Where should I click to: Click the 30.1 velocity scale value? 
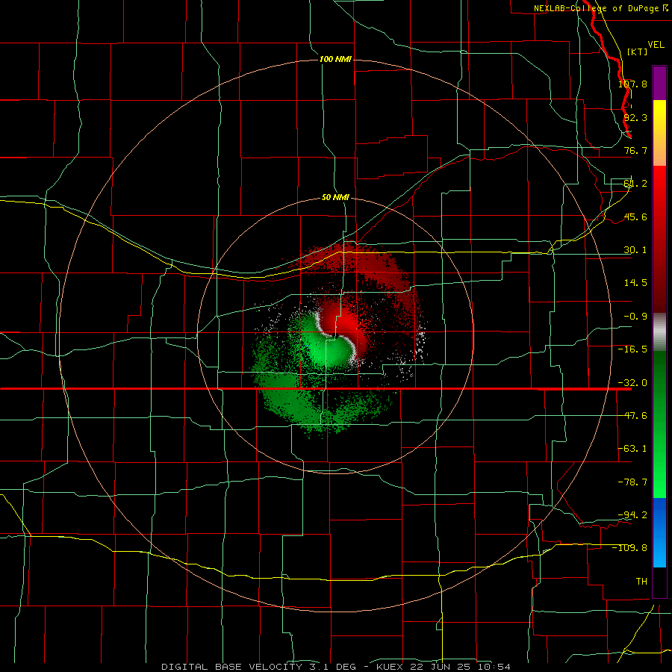tap(635, 250)
